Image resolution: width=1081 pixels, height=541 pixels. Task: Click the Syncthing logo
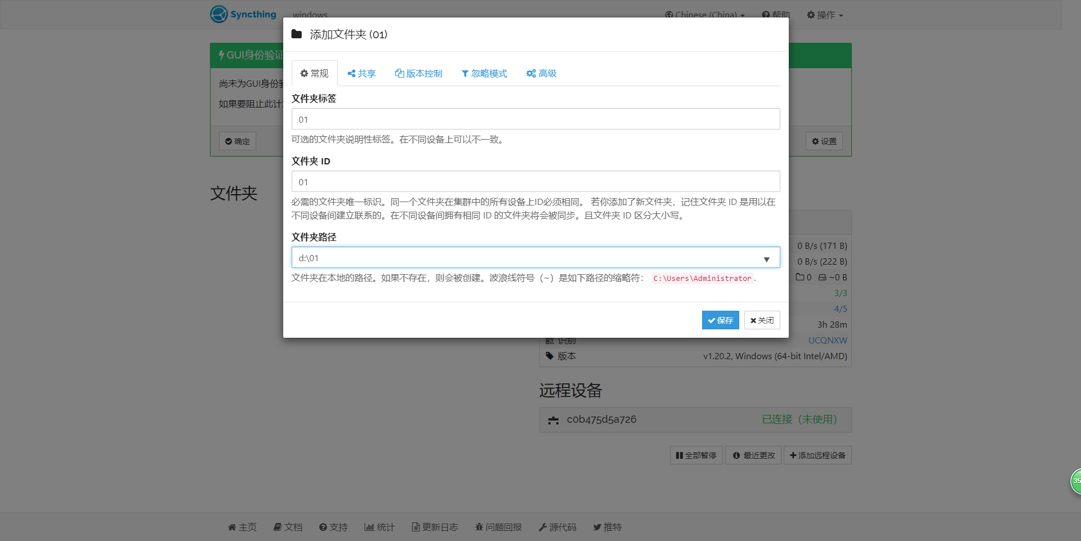pos(243,14)
